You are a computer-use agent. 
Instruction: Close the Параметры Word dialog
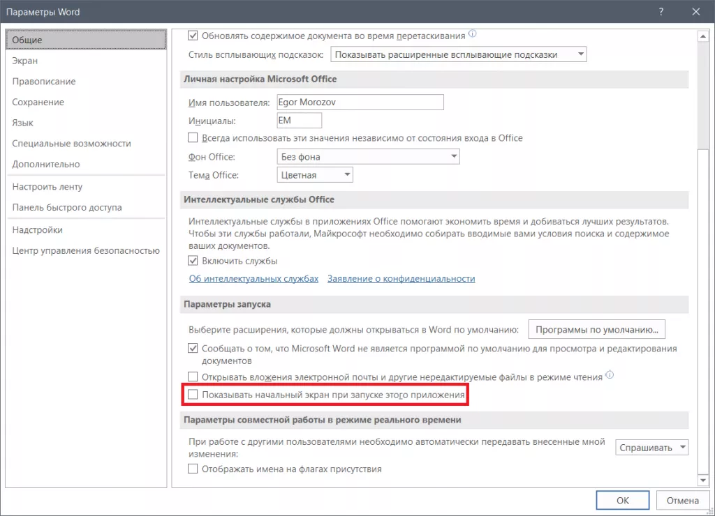coord(696,12)
